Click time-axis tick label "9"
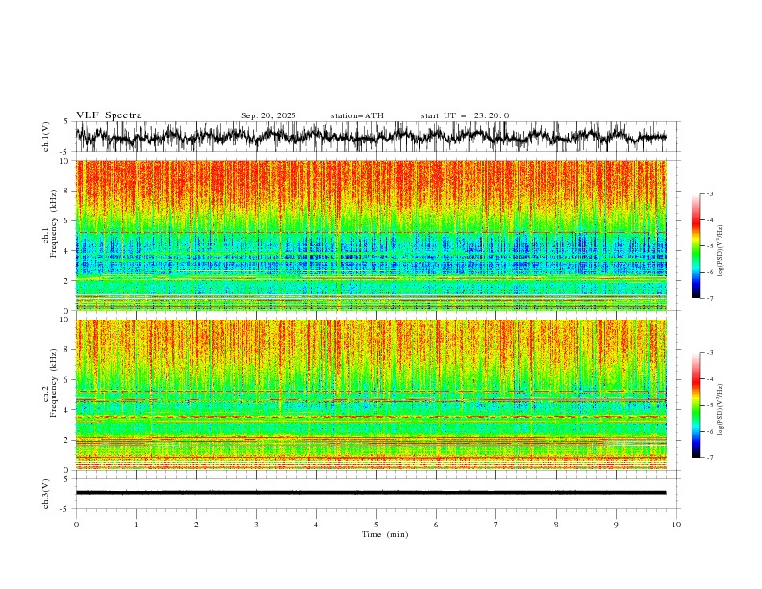This screenshot has height=589, width=762. [616, 525]
